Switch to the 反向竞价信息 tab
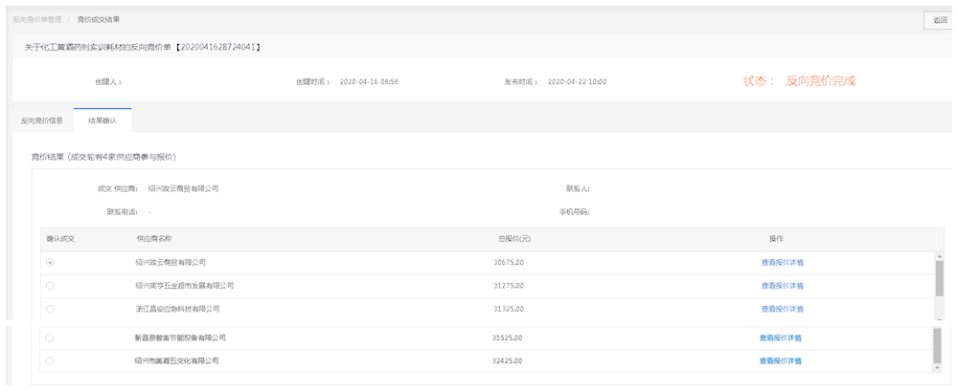 point(42,120)
